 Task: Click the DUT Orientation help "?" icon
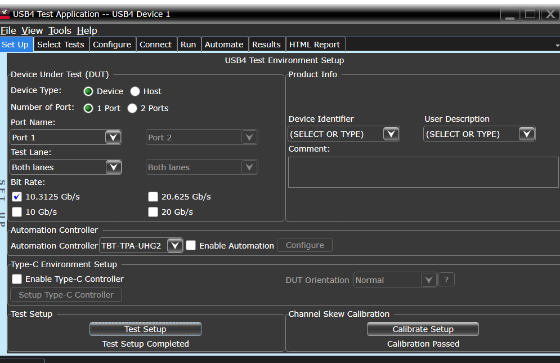(x=446, y=279)
